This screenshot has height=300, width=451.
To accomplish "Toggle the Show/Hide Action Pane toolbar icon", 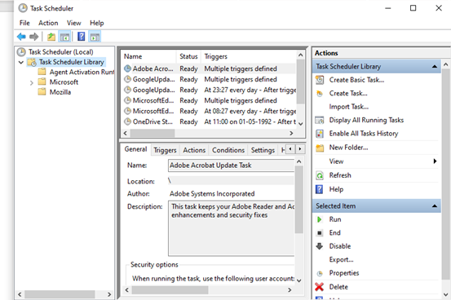I will (x=95, y=37).
